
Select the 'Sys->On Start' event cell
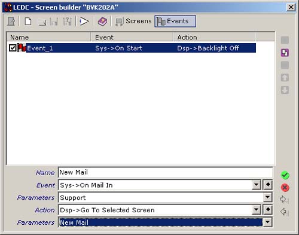118,48
